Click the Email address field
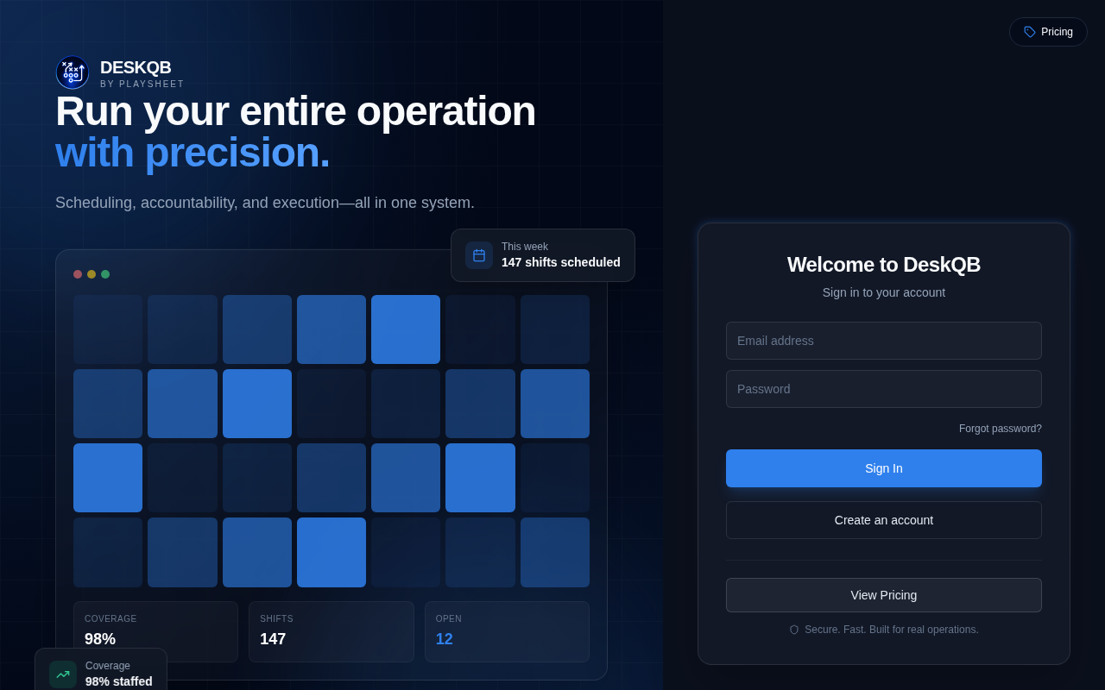 (x=884, y=341)
